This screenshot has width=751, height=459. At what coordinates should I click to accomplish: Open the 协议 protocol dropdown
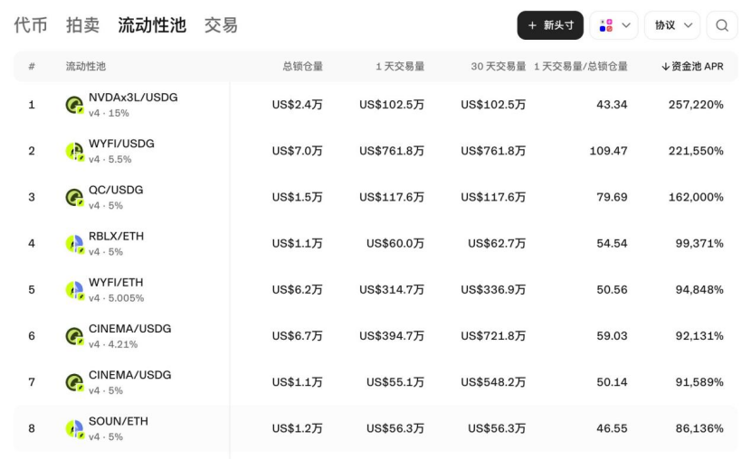click(x=672, y=25)
